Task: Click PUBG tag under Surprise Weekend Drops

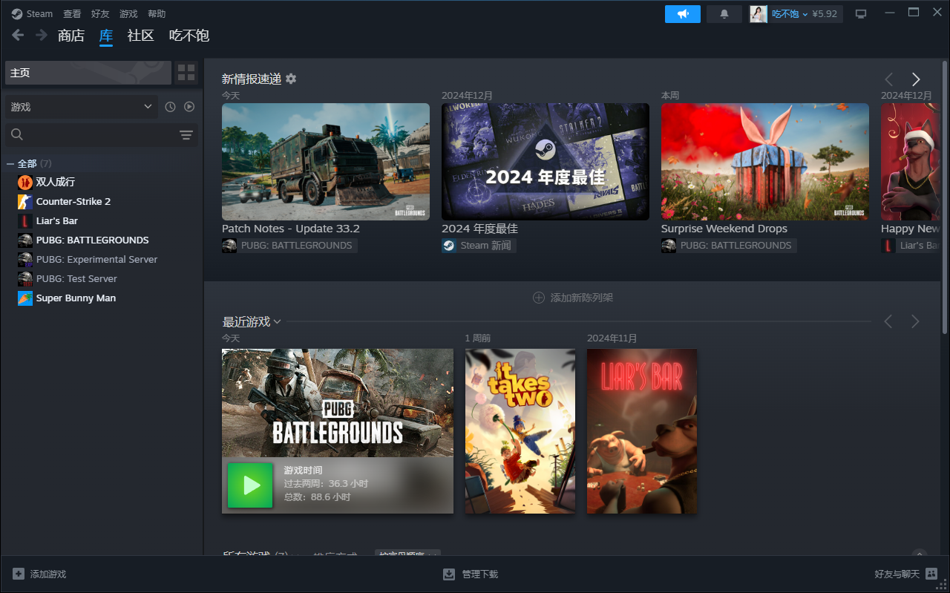Action: [x=729, y=246]
